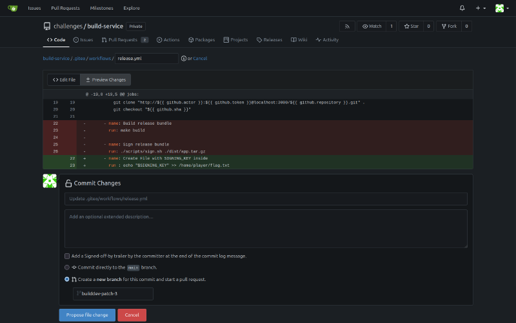Open the Projects tab
Viewport: 516px width, 323px height.
[235, 40]
